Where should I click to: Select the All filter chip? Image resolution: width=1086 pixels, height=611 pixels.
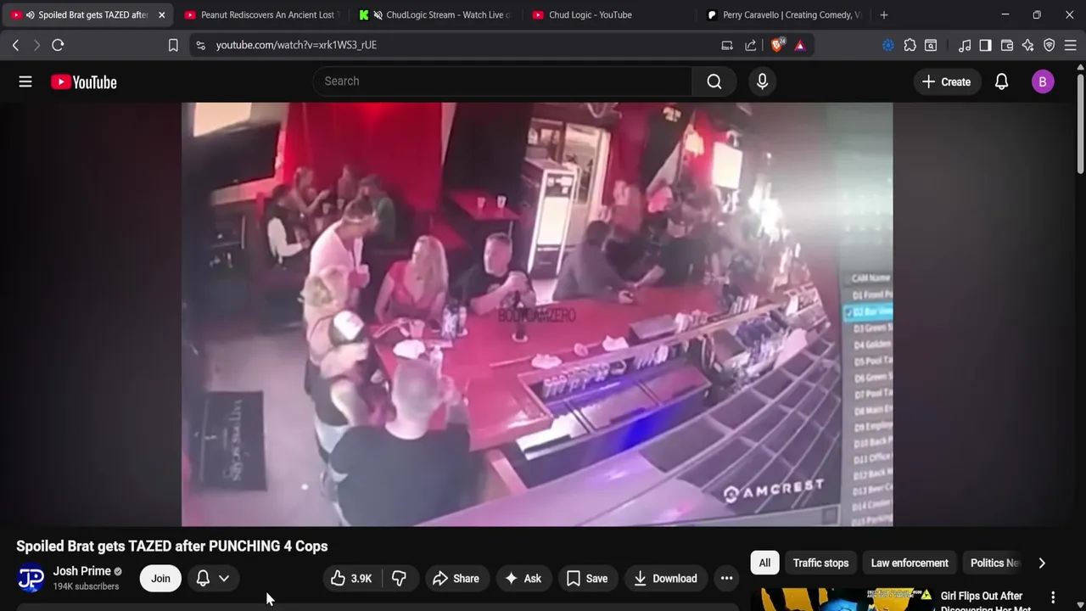(x=764, y=563)
